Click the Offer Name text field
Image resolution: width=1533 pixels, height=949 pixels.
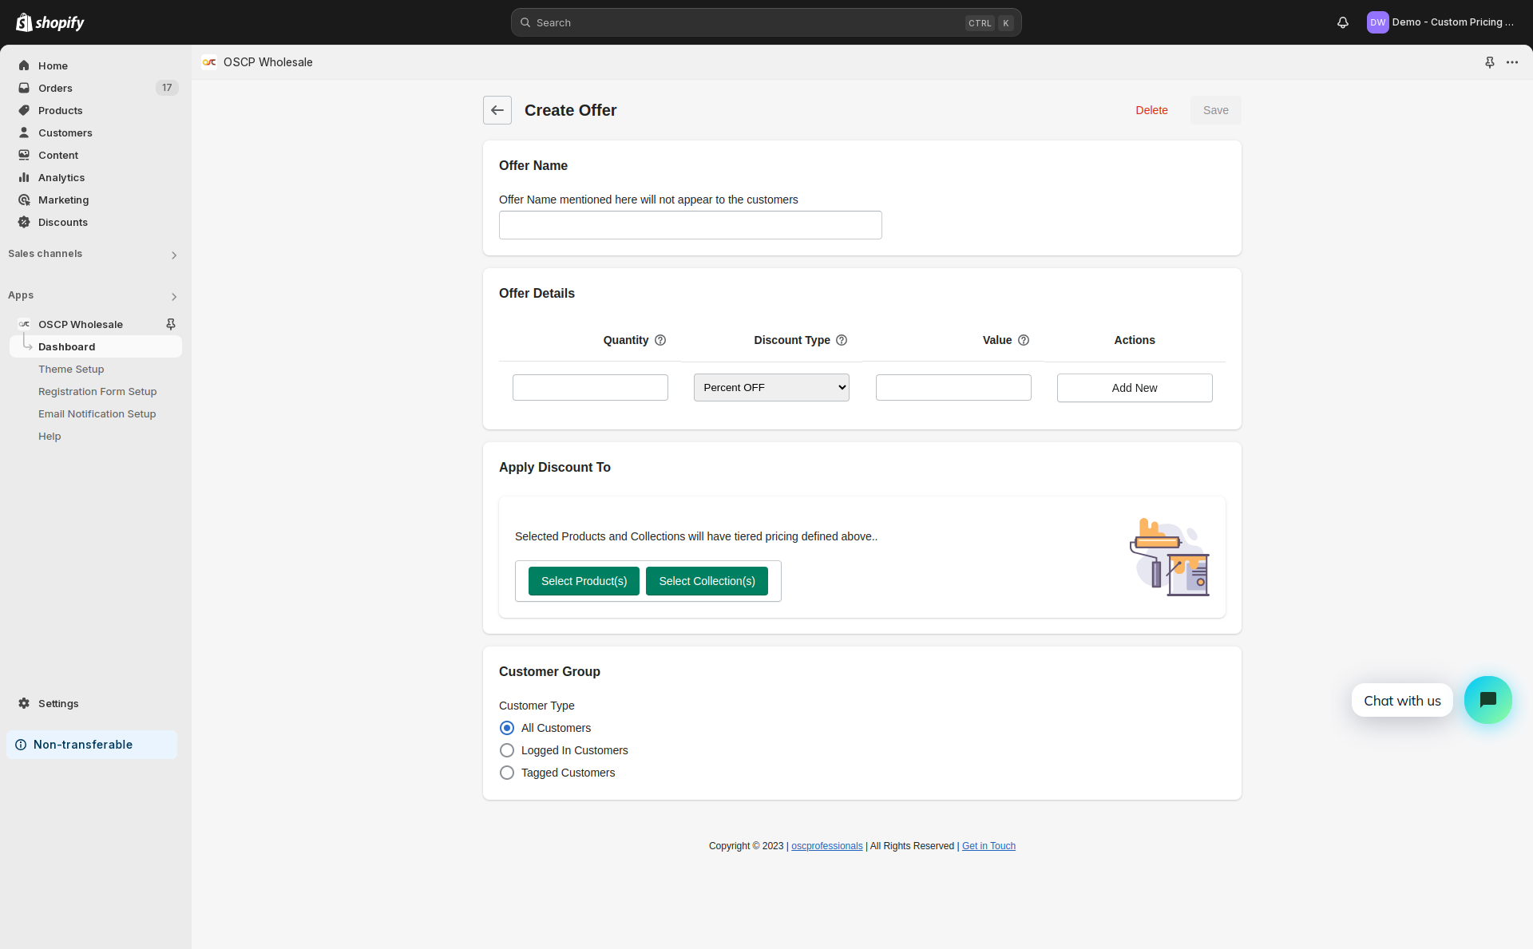[x=690, y=225]
